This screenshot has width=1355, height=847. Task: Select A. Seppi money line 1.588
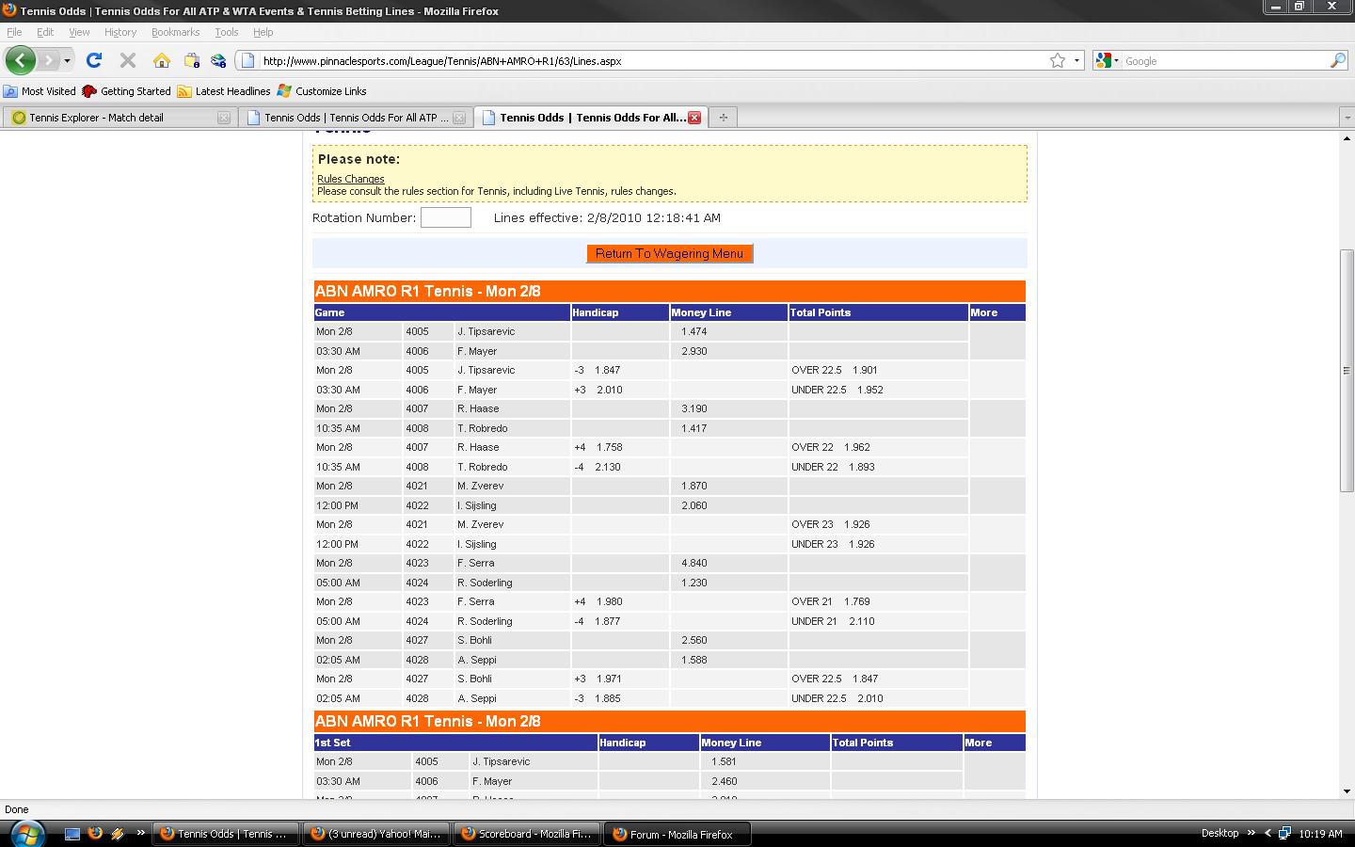[x=694, y=660]
